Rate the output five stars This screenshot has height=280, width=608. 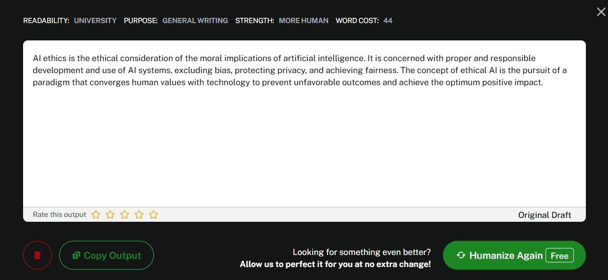point(153,215)
